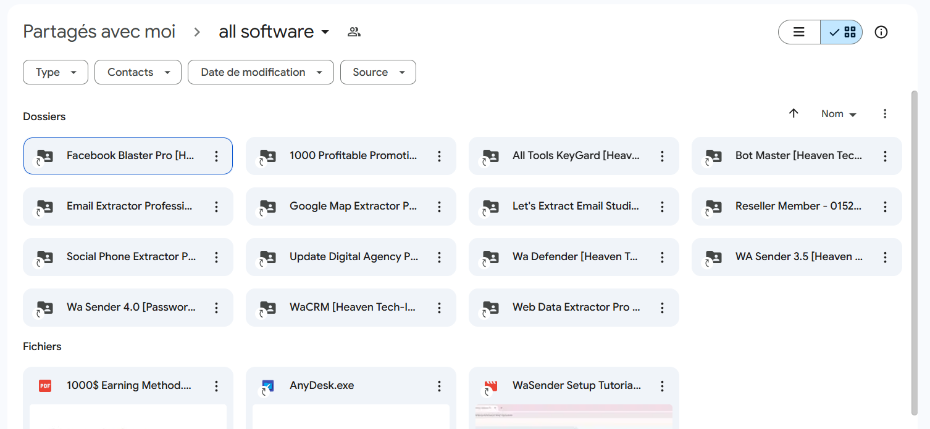Open the Contacts filter dropdown
The height and width of the screenshot is (429, 930).
138,72
